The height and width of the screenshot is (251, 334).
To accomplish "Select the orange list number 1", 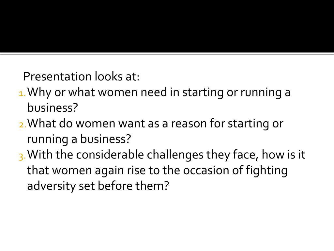I will (22, 94).
